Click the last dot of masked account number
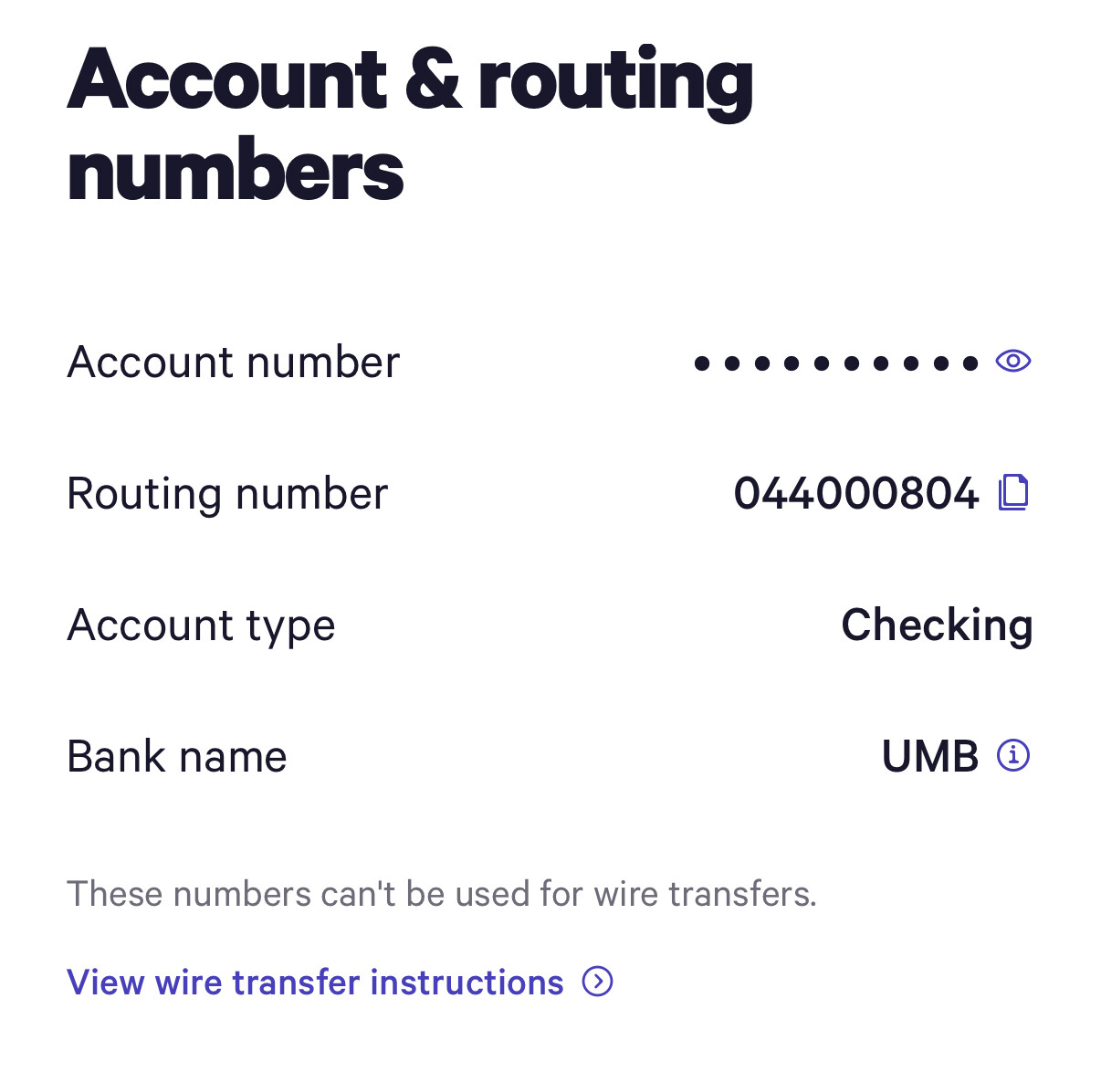1101x1072 pixels. tap(970, 363)
